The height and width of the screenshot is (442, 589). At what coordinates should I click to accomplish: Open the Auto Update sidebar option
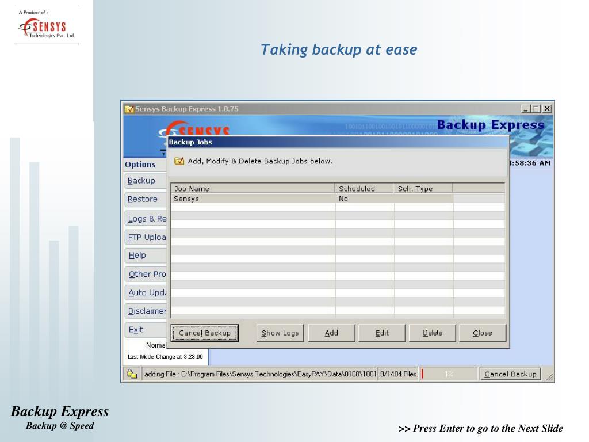[146, 293]
